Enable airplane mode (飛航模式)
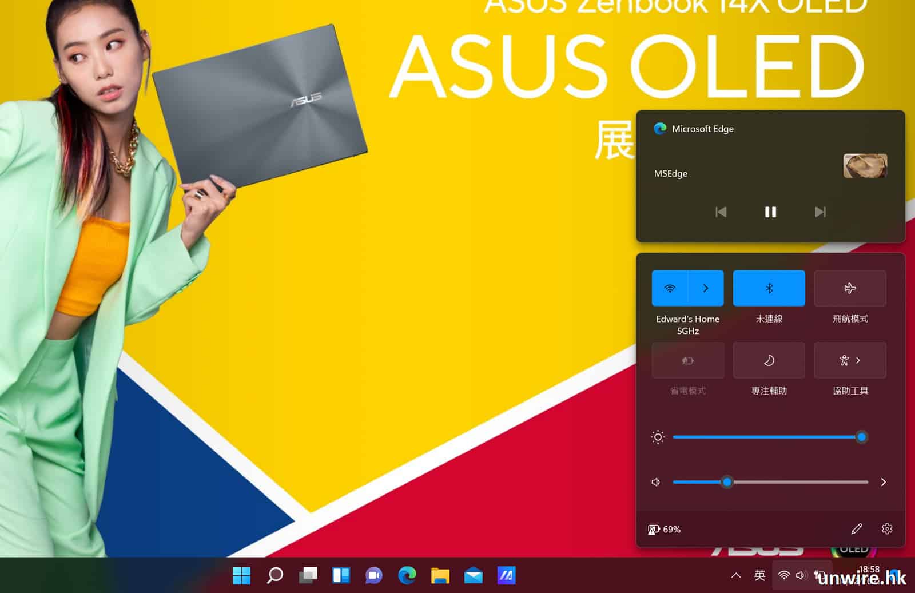This screenshot has width=915, height=593. point(850,288)
